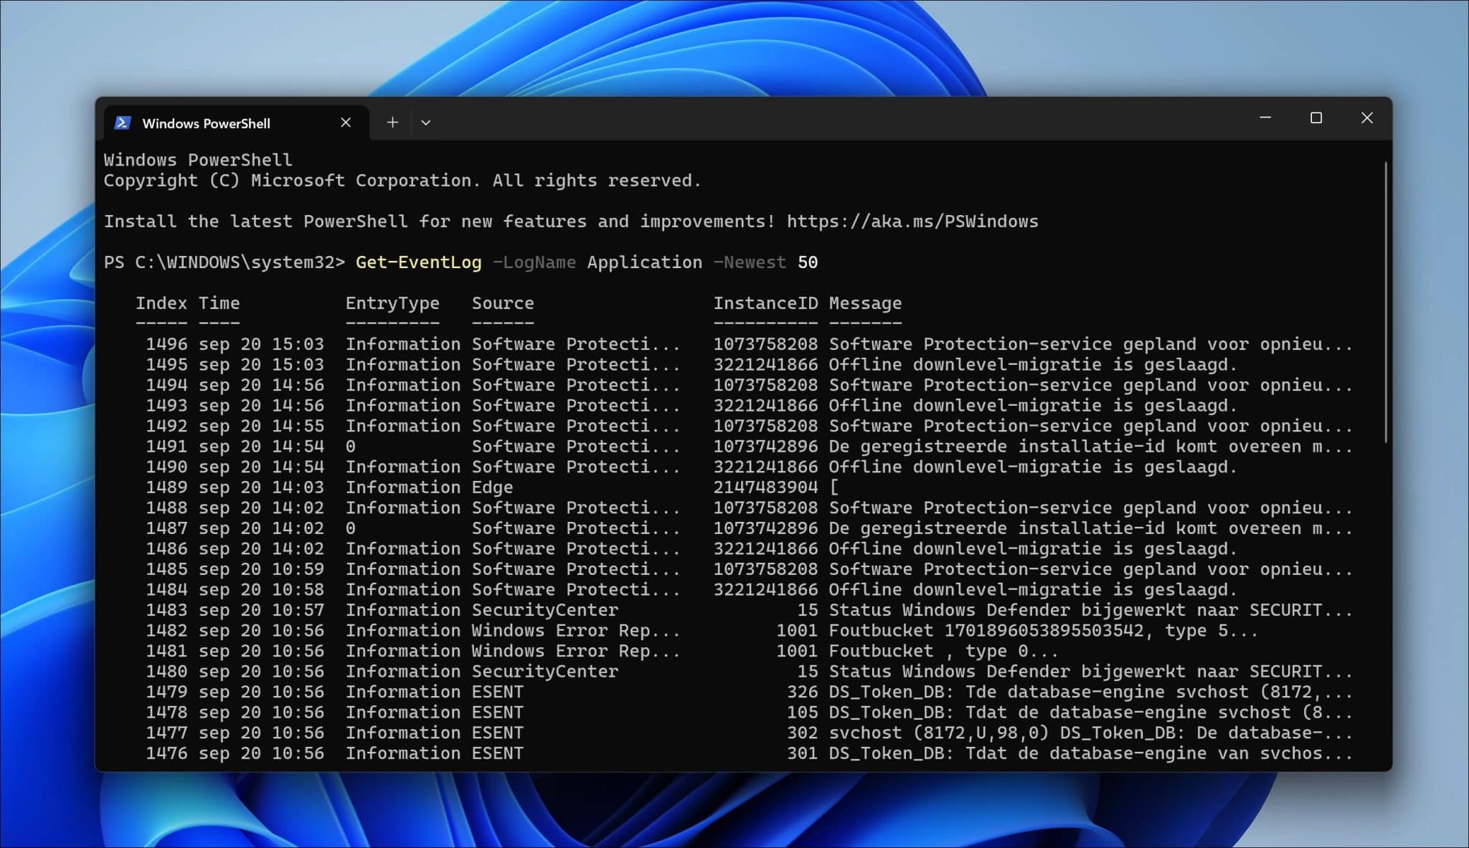
Task: Maximize the terminal window
Action: point(1316,118)
